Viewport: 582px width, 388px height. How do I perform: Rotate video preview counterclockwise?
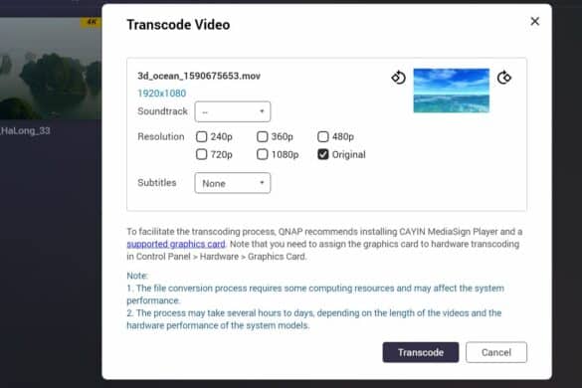pos(398,78)
